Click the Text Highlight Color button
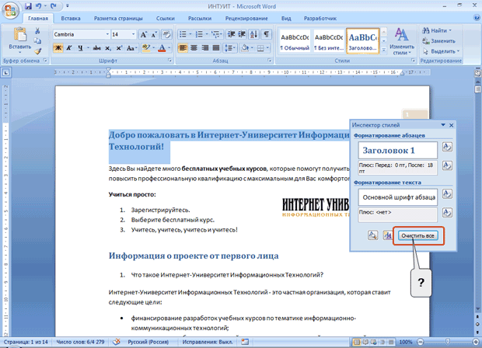Screen dimensions: 482x348 (x=146, y=48)
